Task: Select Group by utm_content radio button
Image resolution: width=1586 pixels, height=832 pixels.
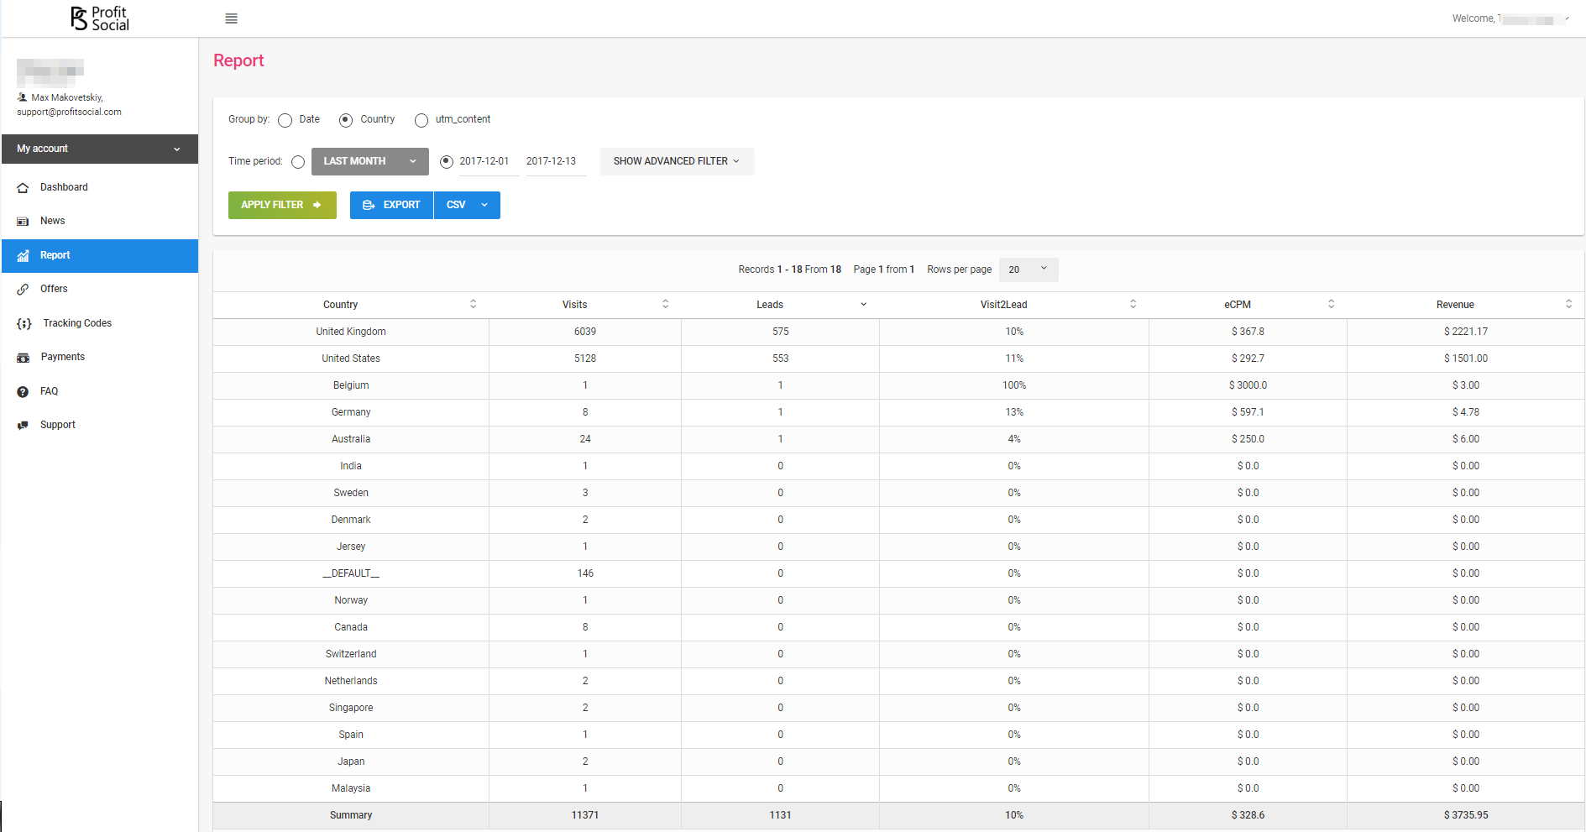Action: pyautogui.click(x=421, y=120)
